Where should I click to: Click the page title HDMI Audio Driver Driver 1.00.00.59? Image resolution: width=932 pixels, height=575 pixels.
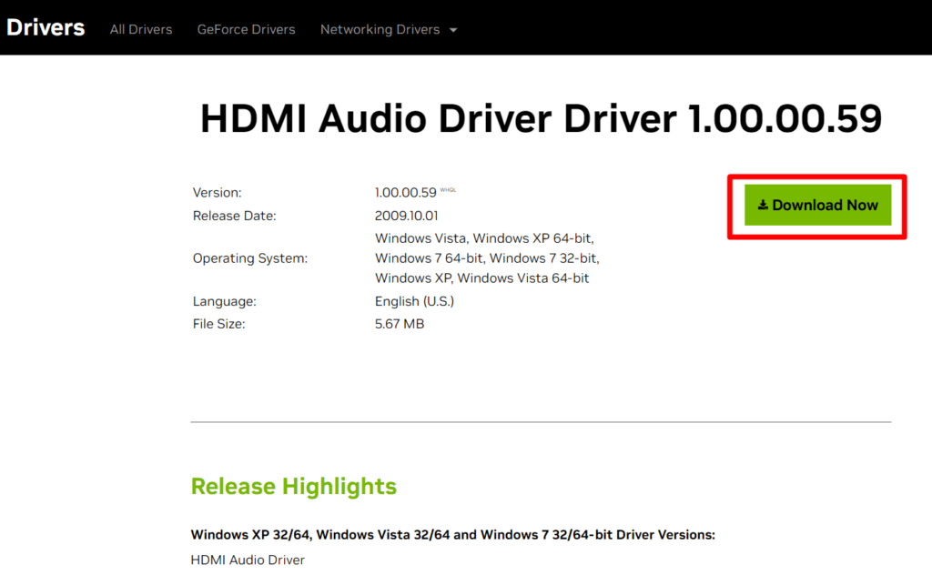point(541,118)
